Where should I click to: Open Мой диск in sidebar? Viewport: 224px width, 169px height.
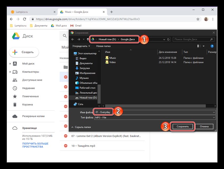click(28, 64)
